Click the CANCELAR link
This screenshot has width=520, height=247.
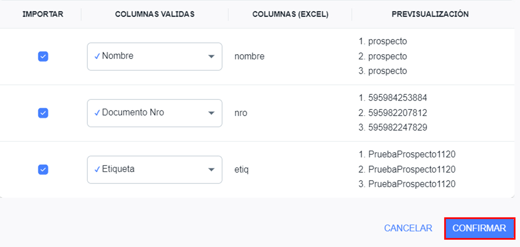408,228
